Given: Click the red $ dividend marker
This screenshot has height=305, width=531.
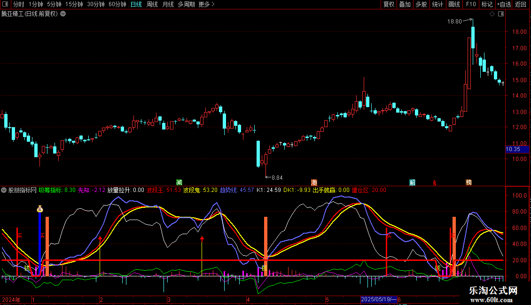Looking at the screenshot, I should pos(435,183).
